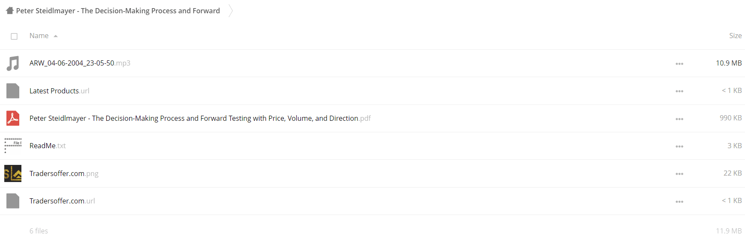Viewport: 745px width, 239px height.
Task: Open more actions for Tradersoffer.com.url
Action: 679,202
